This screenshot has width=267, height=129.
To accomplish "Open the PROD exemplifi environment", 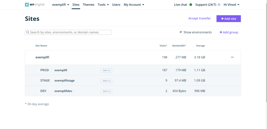I will pos(61,70).
